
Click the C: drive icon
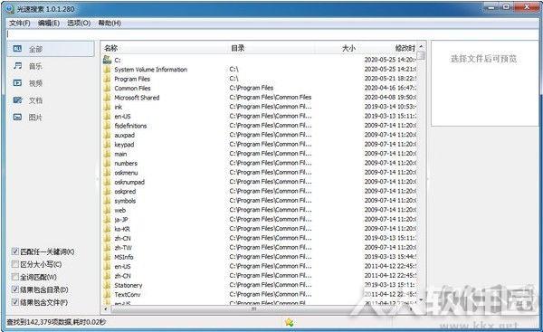[107, 60]
